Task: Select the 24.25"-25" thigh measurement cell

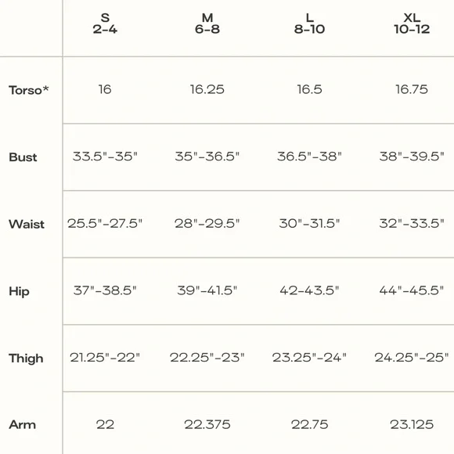Action: (412, 357)
